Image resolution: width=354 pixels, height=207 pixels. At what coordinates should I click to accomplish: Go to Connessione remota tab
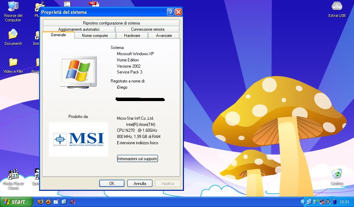(x=148, y=29)
